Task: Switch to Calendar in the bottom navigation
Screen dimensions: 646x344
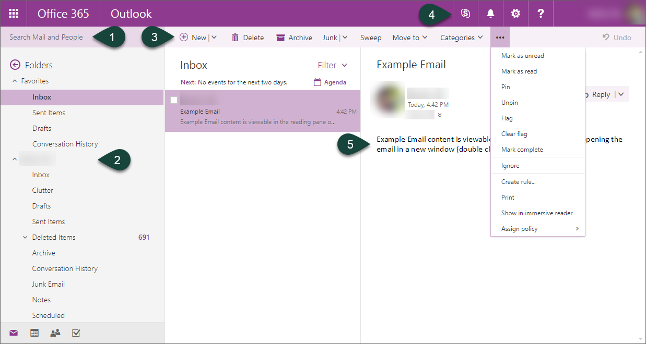Action: [x=34, y=333]
